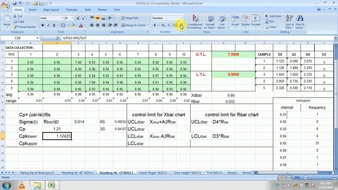Open the Number format dropdown

pyautogui.click(x=182, y=18)
